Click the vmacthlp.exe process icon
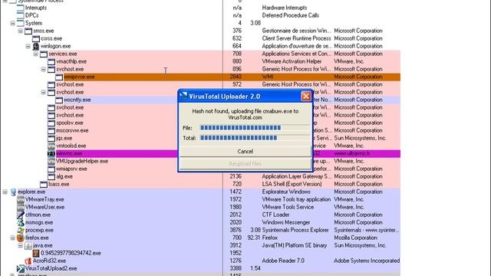 point(51,61)
